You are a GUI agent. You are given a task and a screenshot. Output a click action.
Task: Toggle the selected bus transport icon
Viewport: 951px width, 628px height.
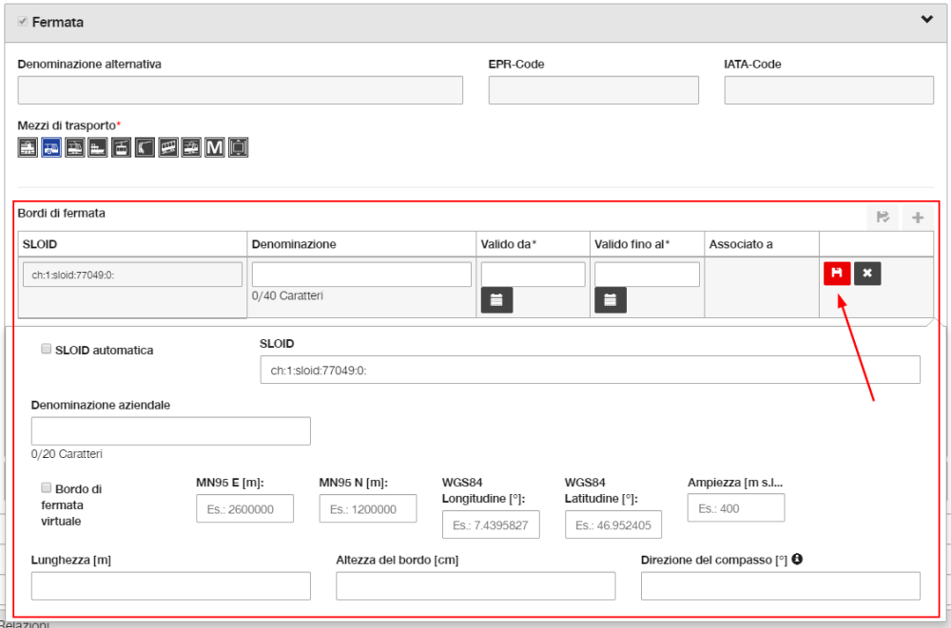tap(51, 147)
